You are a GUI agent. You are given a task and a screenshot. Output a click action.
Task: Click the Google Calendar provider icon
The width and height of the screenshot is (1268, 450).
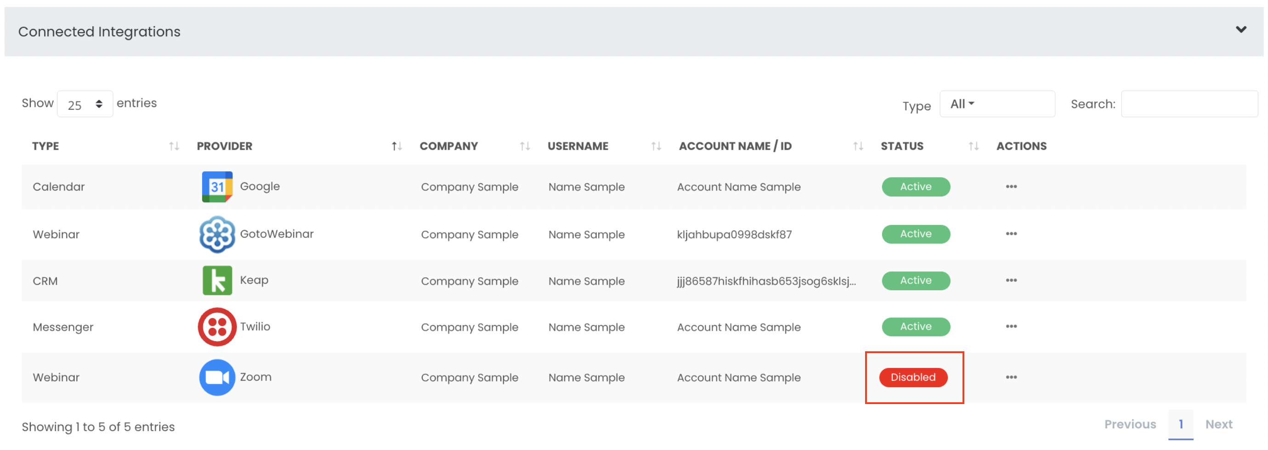coord(217,187)
